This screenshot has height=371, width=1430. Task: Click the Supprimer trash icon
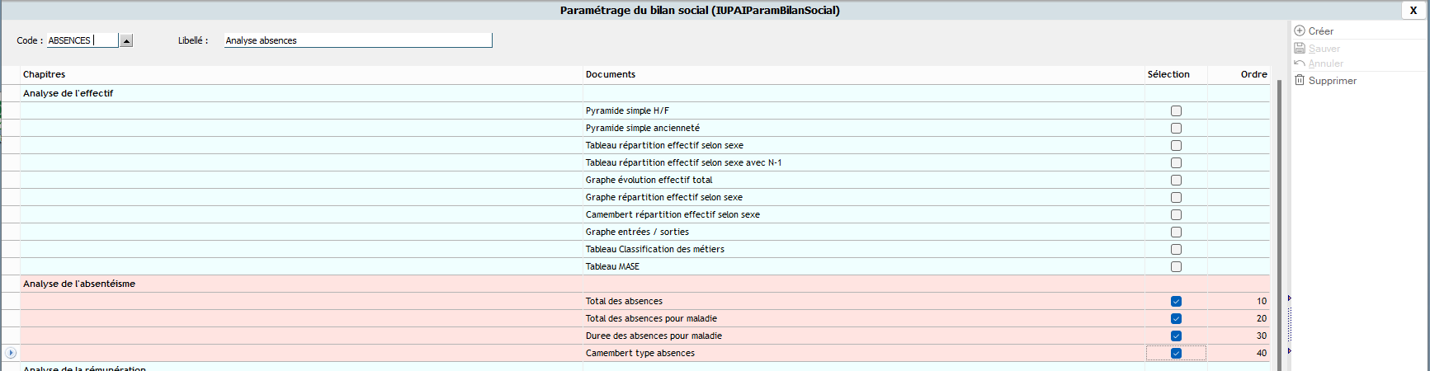[x=1300, y=80]
